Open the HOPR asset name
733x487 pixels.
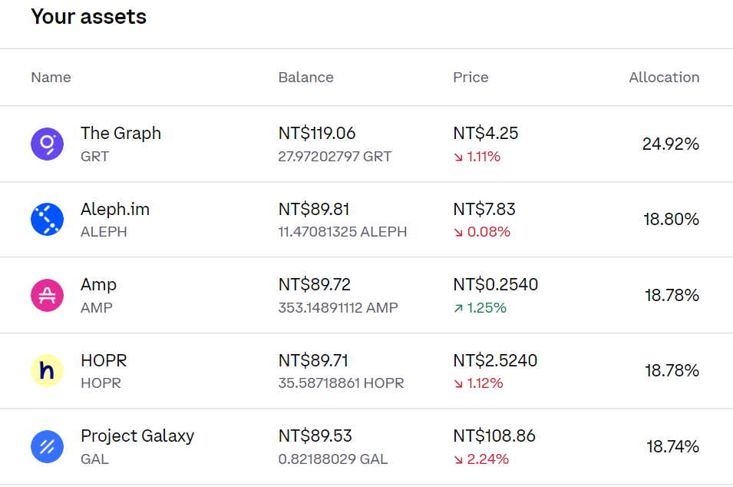click(x=104, y=361)
